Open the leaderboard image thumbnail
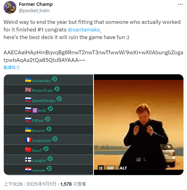 tap(49, 125)
